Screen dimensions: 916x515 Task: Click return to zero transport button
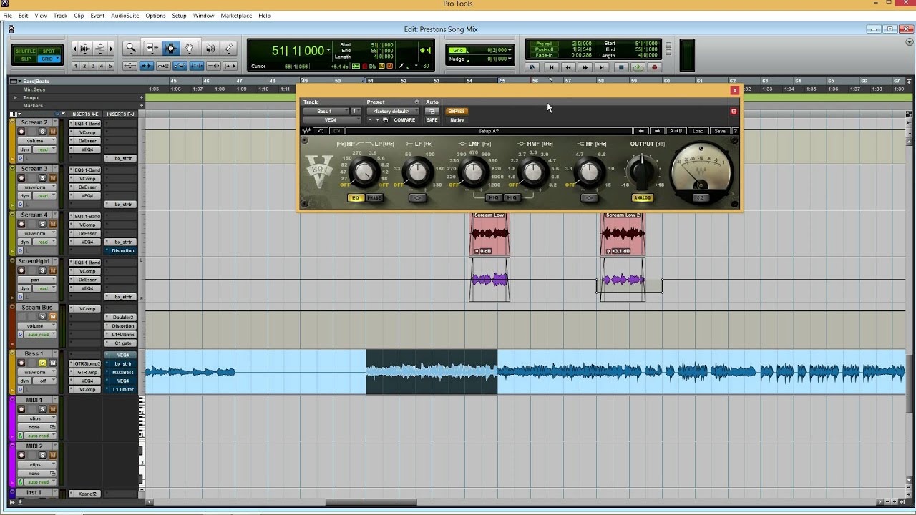click(551, 67)
